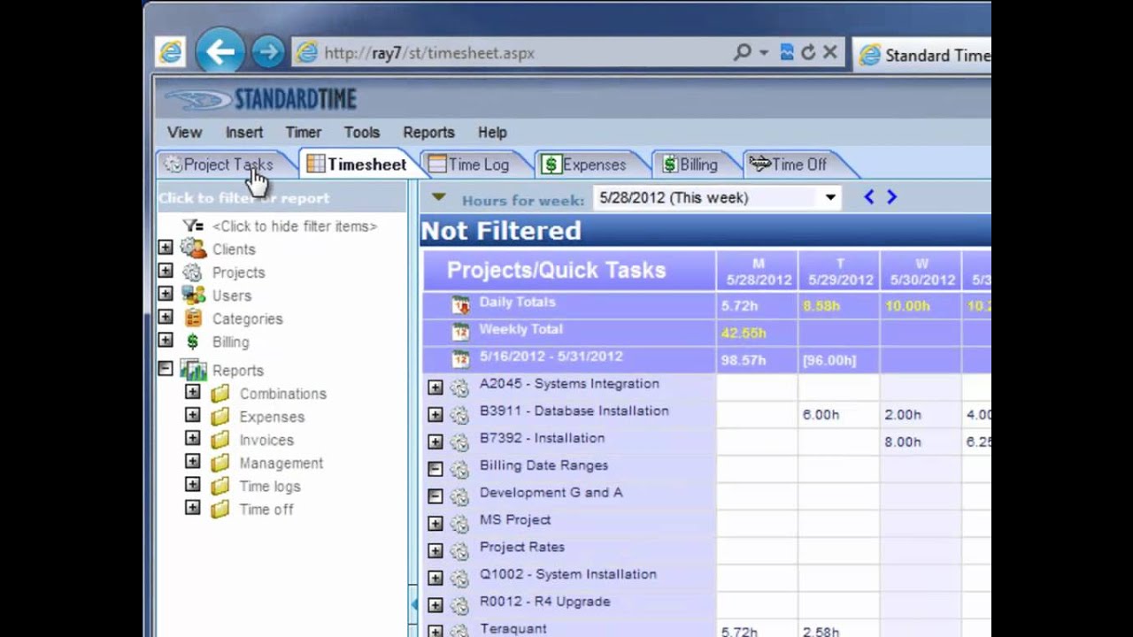Click the 5/16/2012 - 5/31/2012 calendar icon
This screenshot has height=637, width=1133.
click(460, 359)
